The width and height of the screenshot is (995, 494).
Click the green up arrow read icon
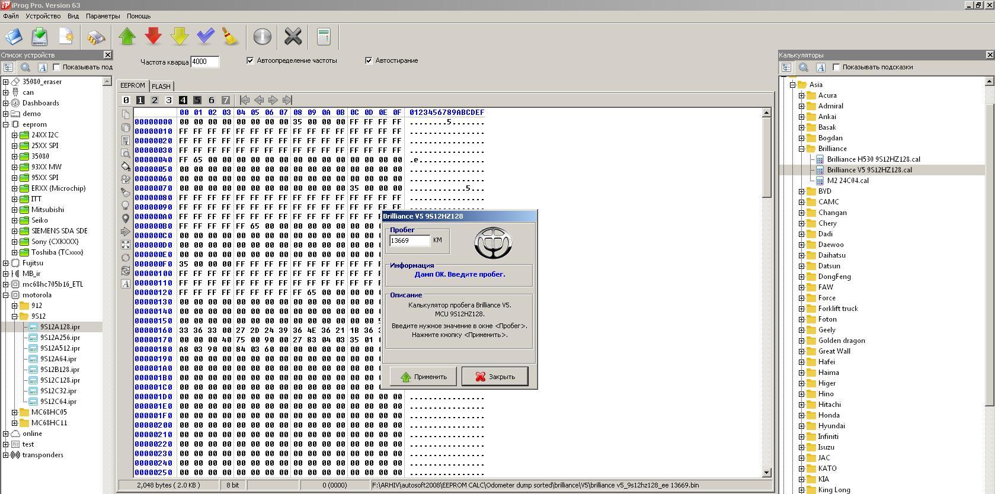pyautogui.click(x=127, y=37)
